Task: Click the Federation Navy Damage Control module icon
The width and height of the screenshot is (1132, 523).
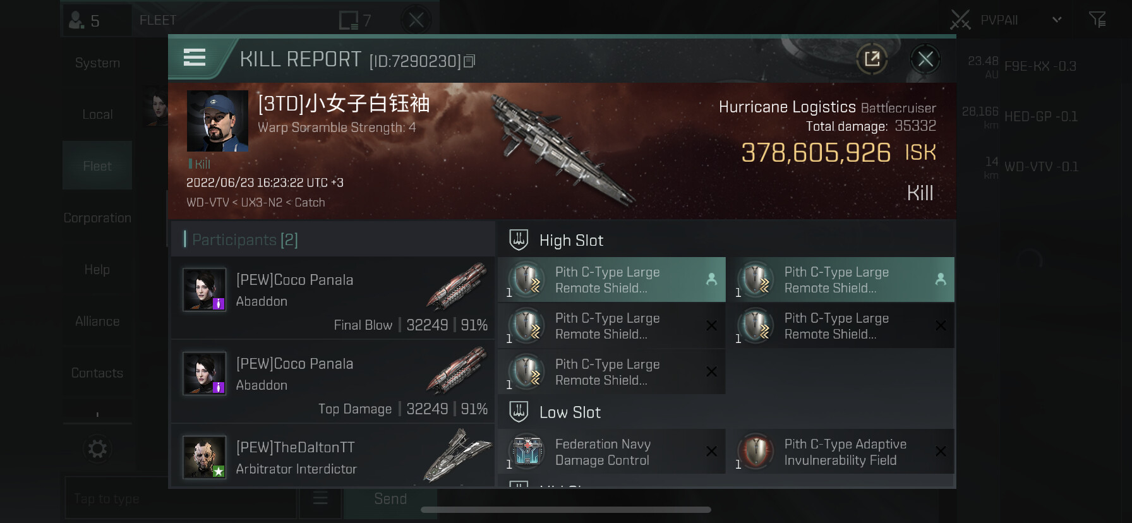Action: [x=527, y=452]
